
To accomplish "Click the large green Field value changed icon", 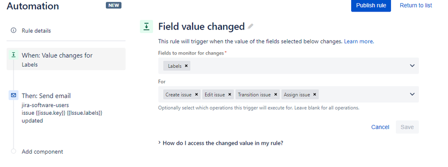I will click(146, 26).
